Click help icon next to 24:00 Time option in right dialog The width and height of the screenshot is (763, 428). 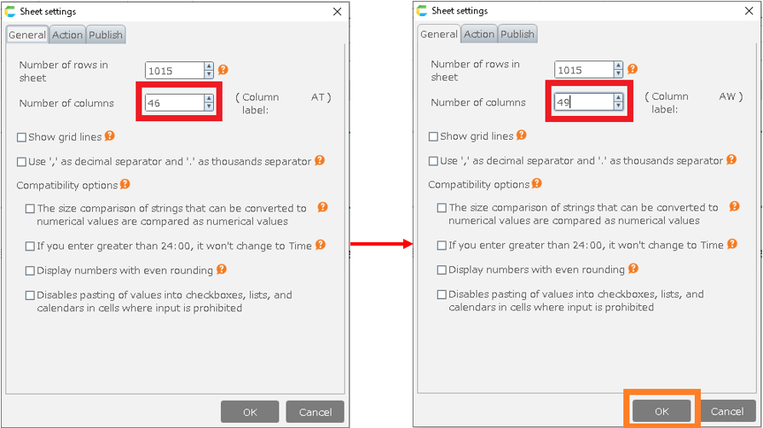pyautogui.click(x=732, y=245)
